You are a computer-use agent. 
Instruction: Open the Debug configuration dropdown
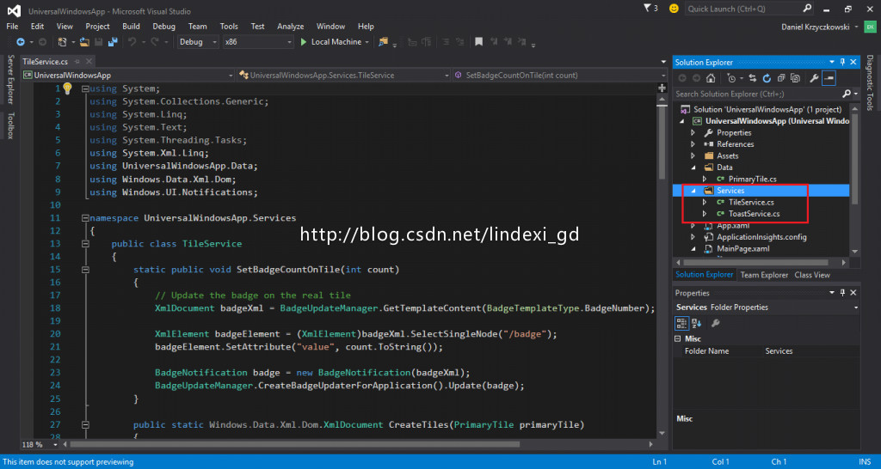coord(214,42)
